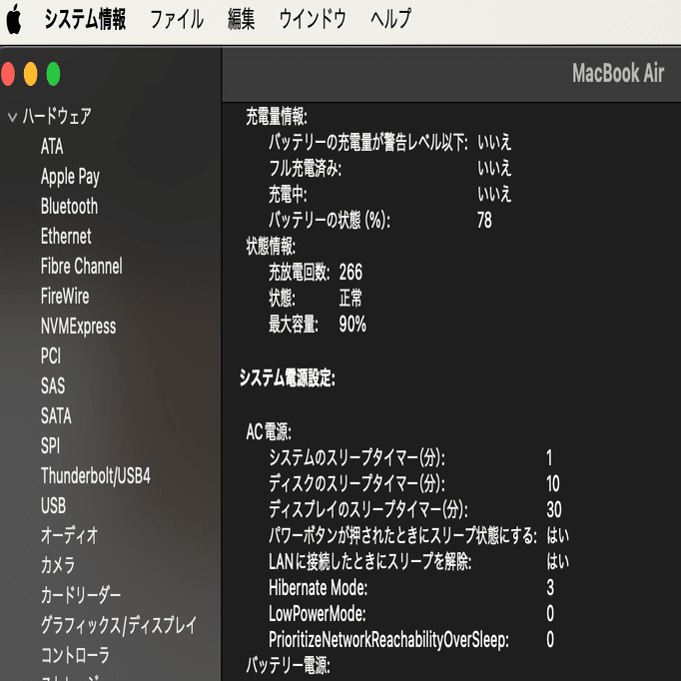This screenshot has width=681, height=681.
Task: Click the 充電中 row
Action: coord(390,194)
